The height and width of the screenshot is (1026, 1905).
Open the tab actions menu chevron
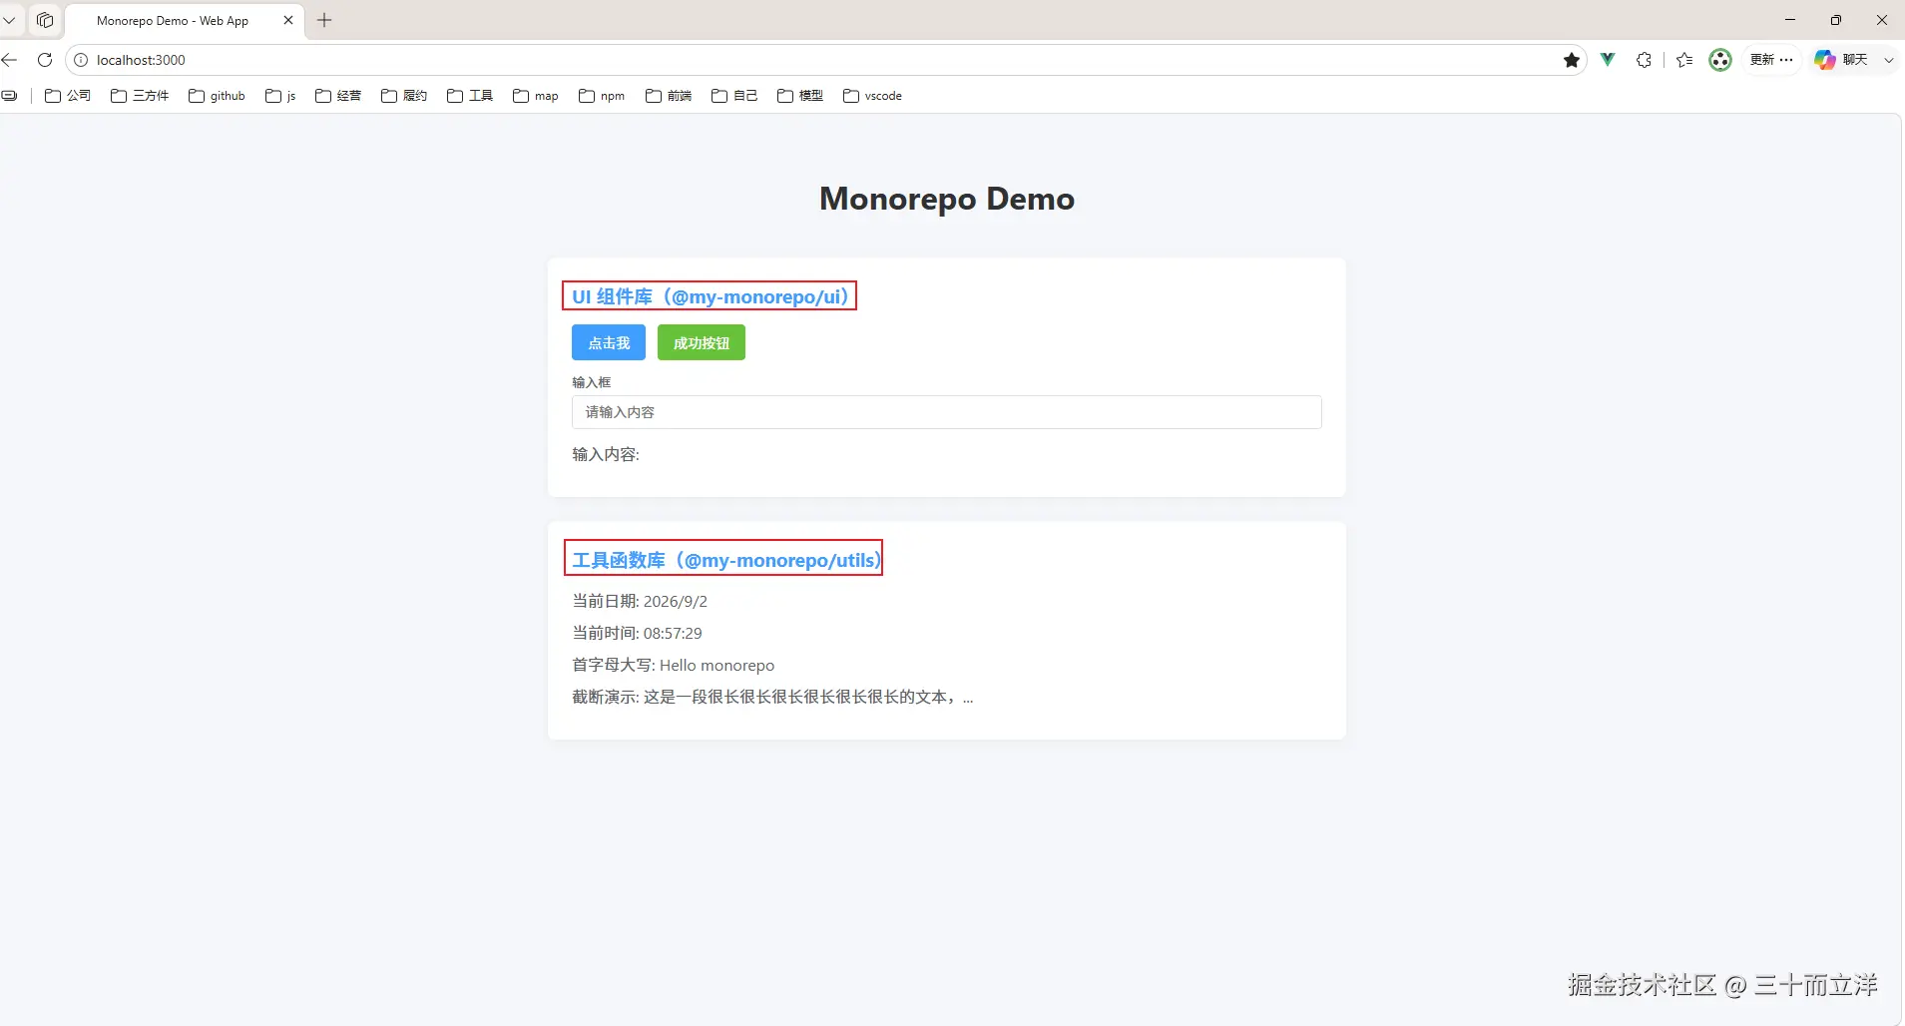point(9,20)
